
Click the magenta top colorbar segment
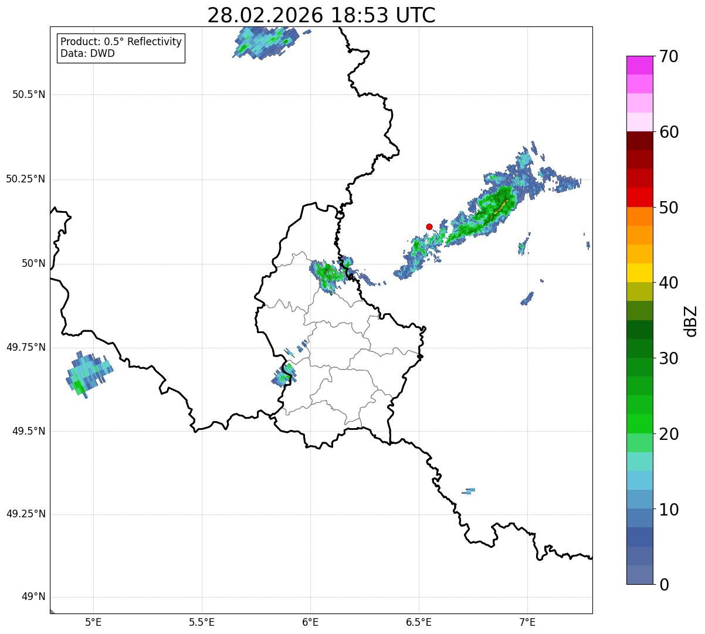[639, 65]
